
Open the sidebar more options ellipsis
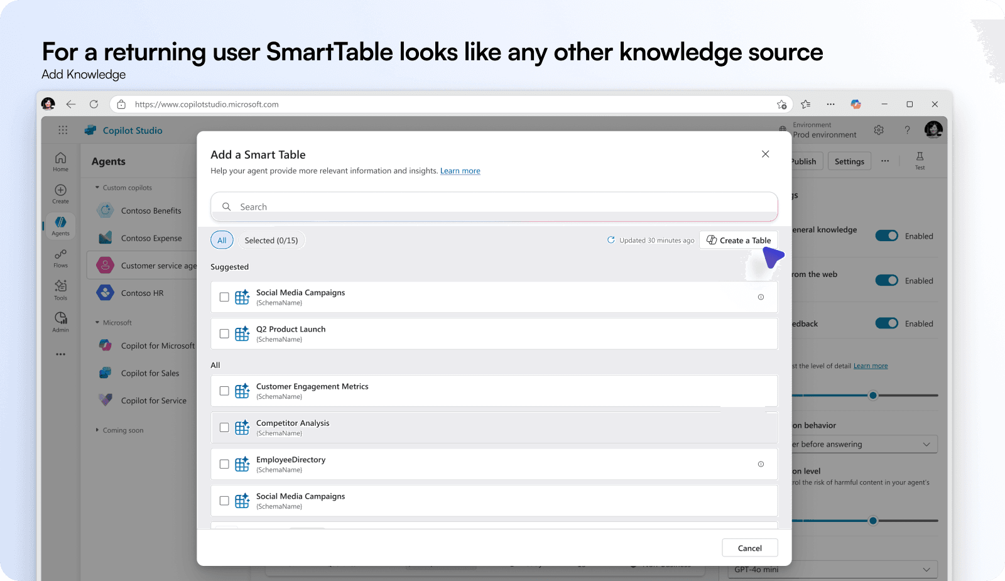(60, 354)
